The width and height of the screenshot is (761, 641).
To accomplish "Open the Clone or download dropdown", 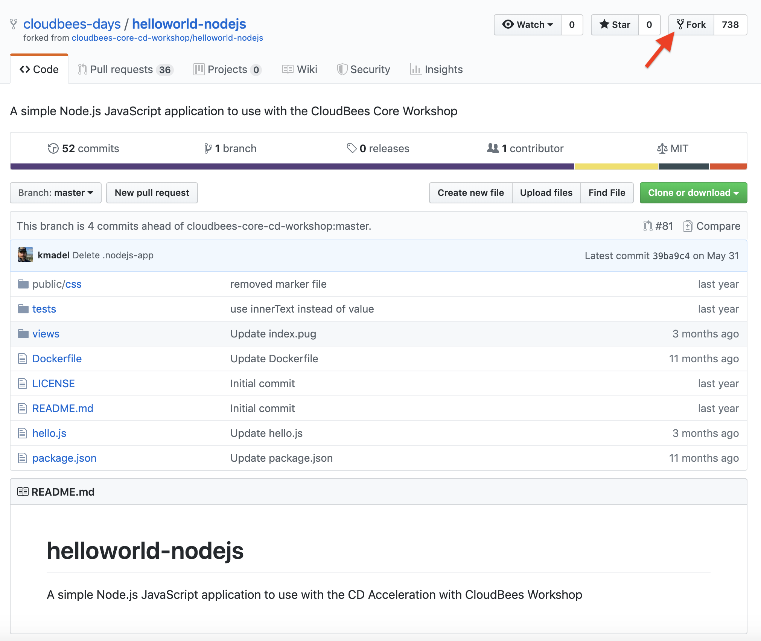I will [693, 193].
